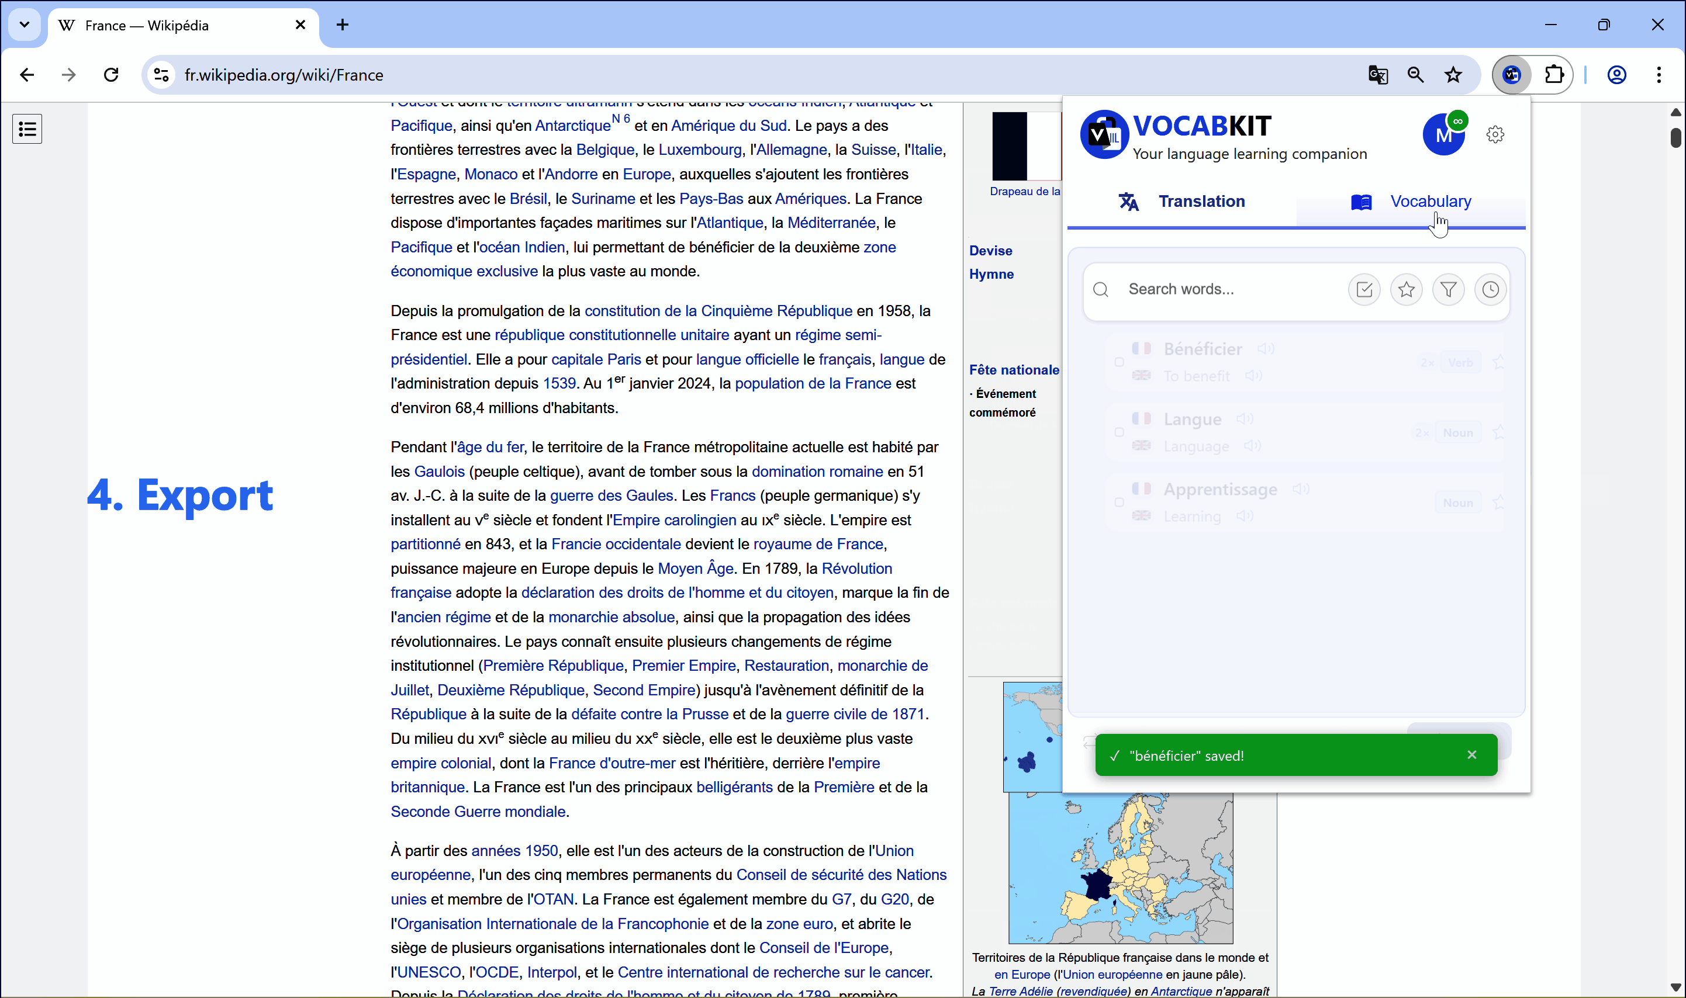Open the Empire carolingien link
This screenshot has height=998, width=1686.
click(674, 520)
